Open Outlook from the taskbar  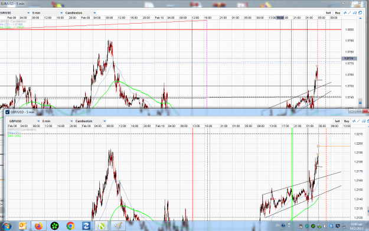click(x=22, y=226)
